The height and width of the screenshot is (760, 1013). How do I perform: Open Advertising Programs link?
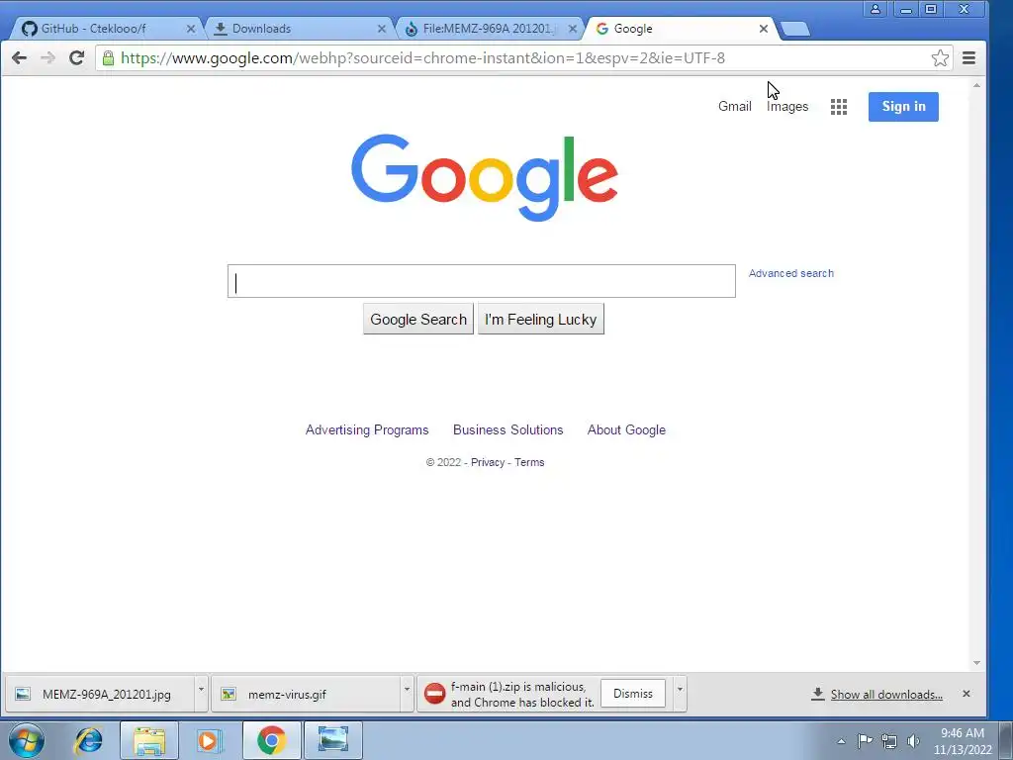[367, 429]
